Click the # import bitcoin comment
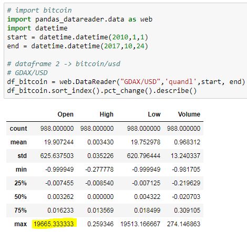The height and width of the screenshot is (232, 247). 39,10
